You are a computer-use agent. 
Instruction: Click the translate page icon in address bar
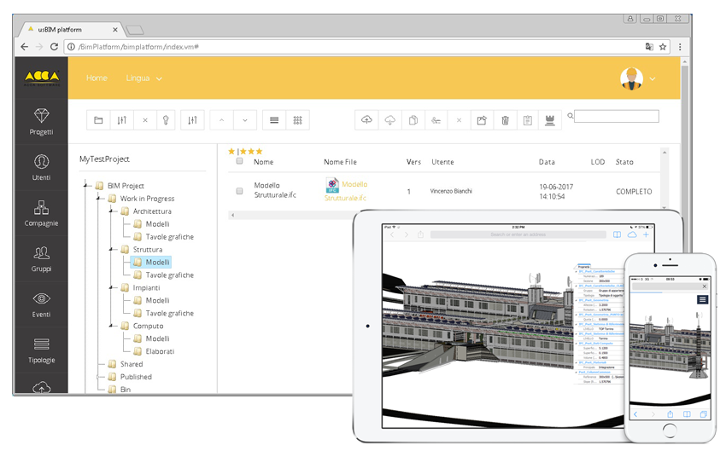[649, 47]
